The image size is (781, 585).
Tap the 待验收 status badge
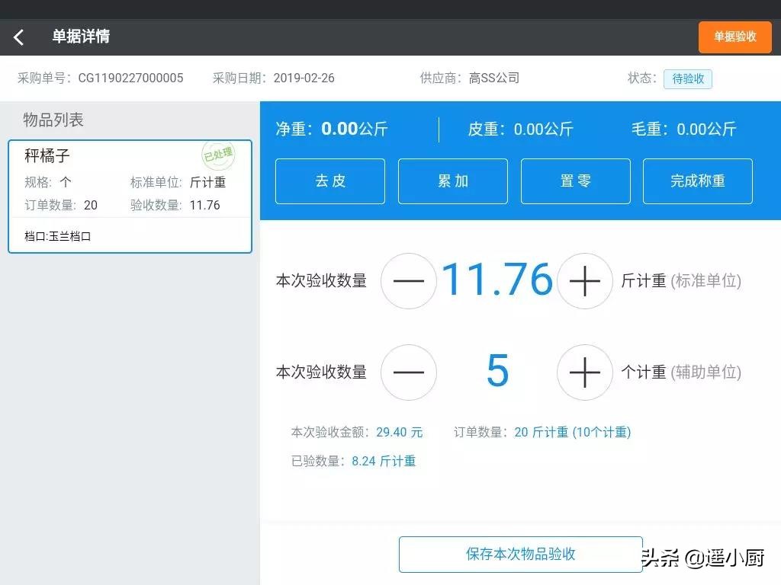point(687,78)
